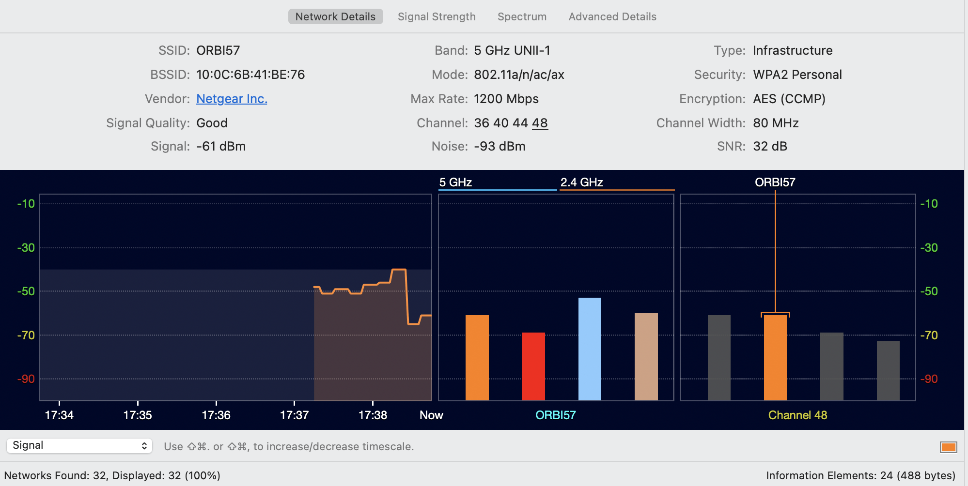The width and height of the screenshot is (968, 486).
Task: Click the orange ORBI57 bar in band chart
Action: (477, 358)
